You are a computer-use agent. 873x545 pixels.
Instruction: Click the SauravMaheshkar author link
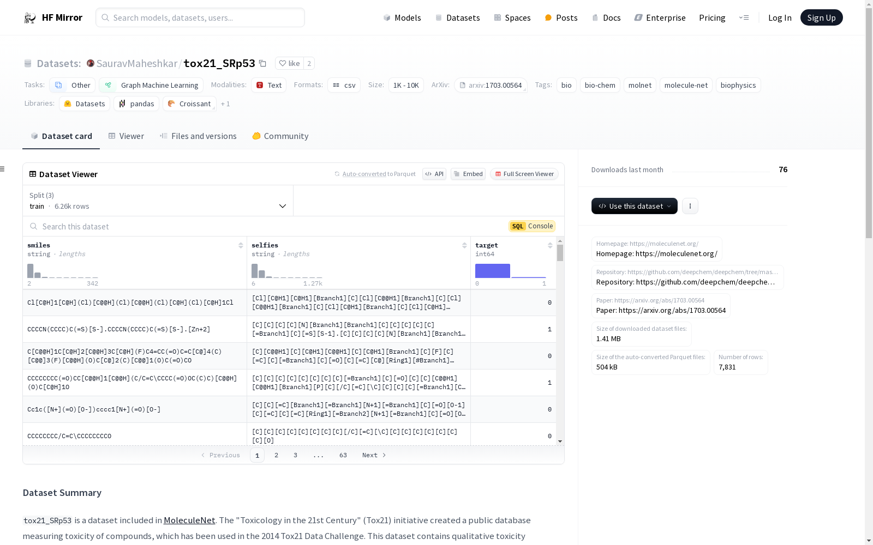pyautogui.click(x=137, y=63)
